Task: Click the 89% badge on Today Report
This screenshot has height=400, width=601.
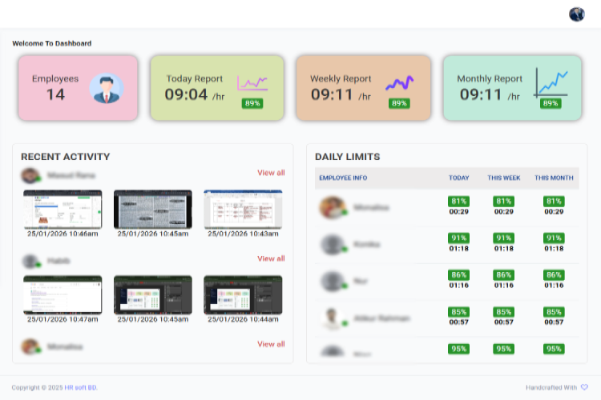Action: (x=252, y=103)
